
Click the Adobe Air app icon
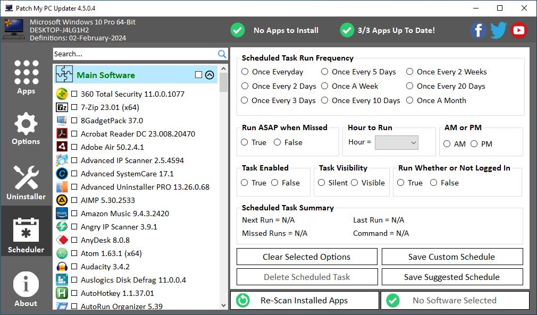[x=62, y=147]
